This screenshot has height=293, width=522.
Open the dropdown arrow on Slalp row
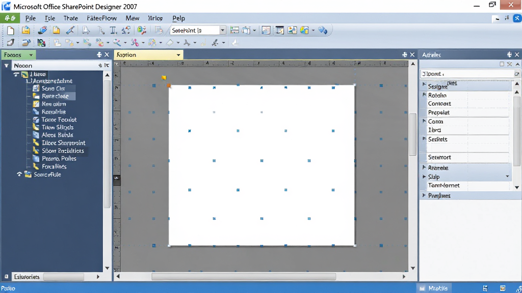pyautogui.click(x=507, y=177)
